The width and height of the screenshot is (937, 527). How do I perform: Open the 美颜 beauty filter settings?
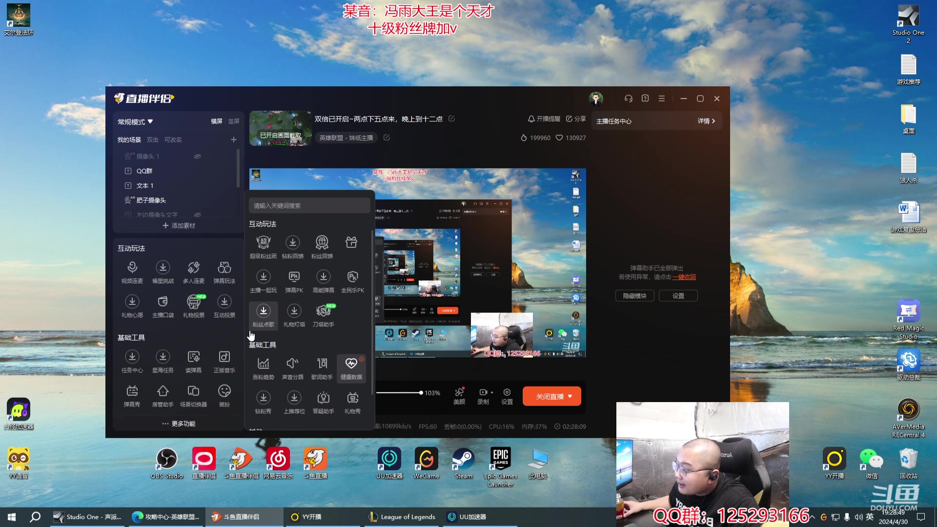coord(459,396)
